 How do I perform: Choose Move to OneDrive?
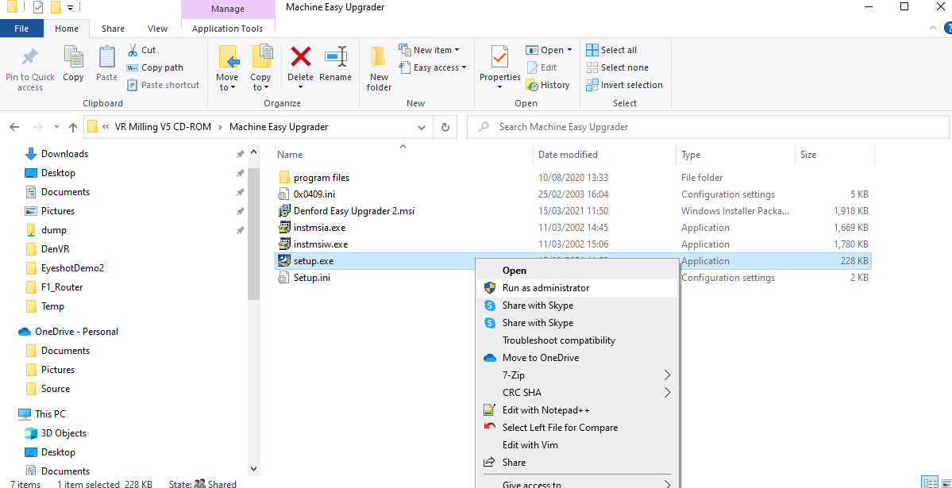(x=577, y=358)
